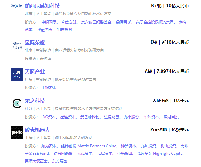Click description 通用家庭机器人研发商
Screen dimensions: 201x167
[74, 138]
